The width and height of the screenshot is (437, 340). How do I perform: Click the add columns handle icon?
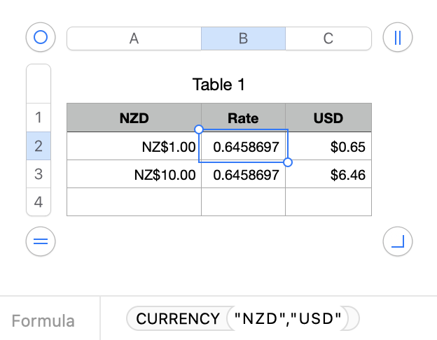pos(398,38)
